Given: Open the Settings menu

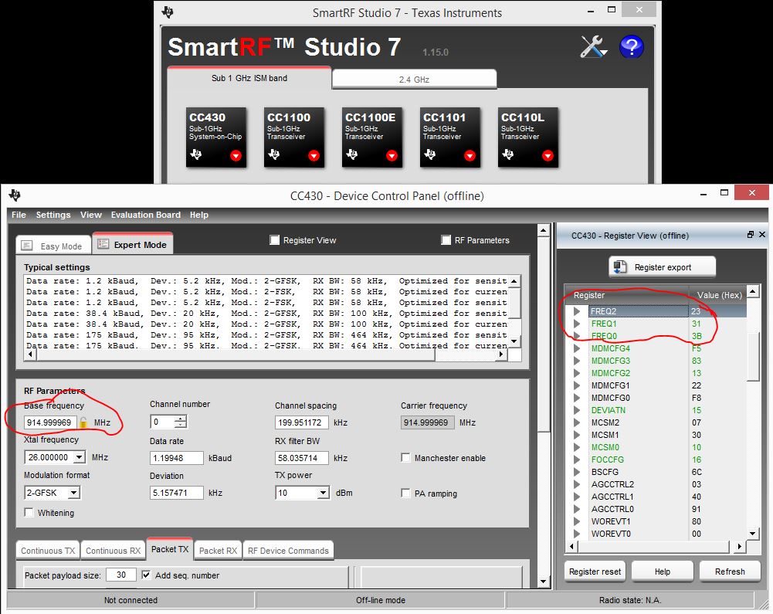Looking at the screenshot, I should (53, 215).
